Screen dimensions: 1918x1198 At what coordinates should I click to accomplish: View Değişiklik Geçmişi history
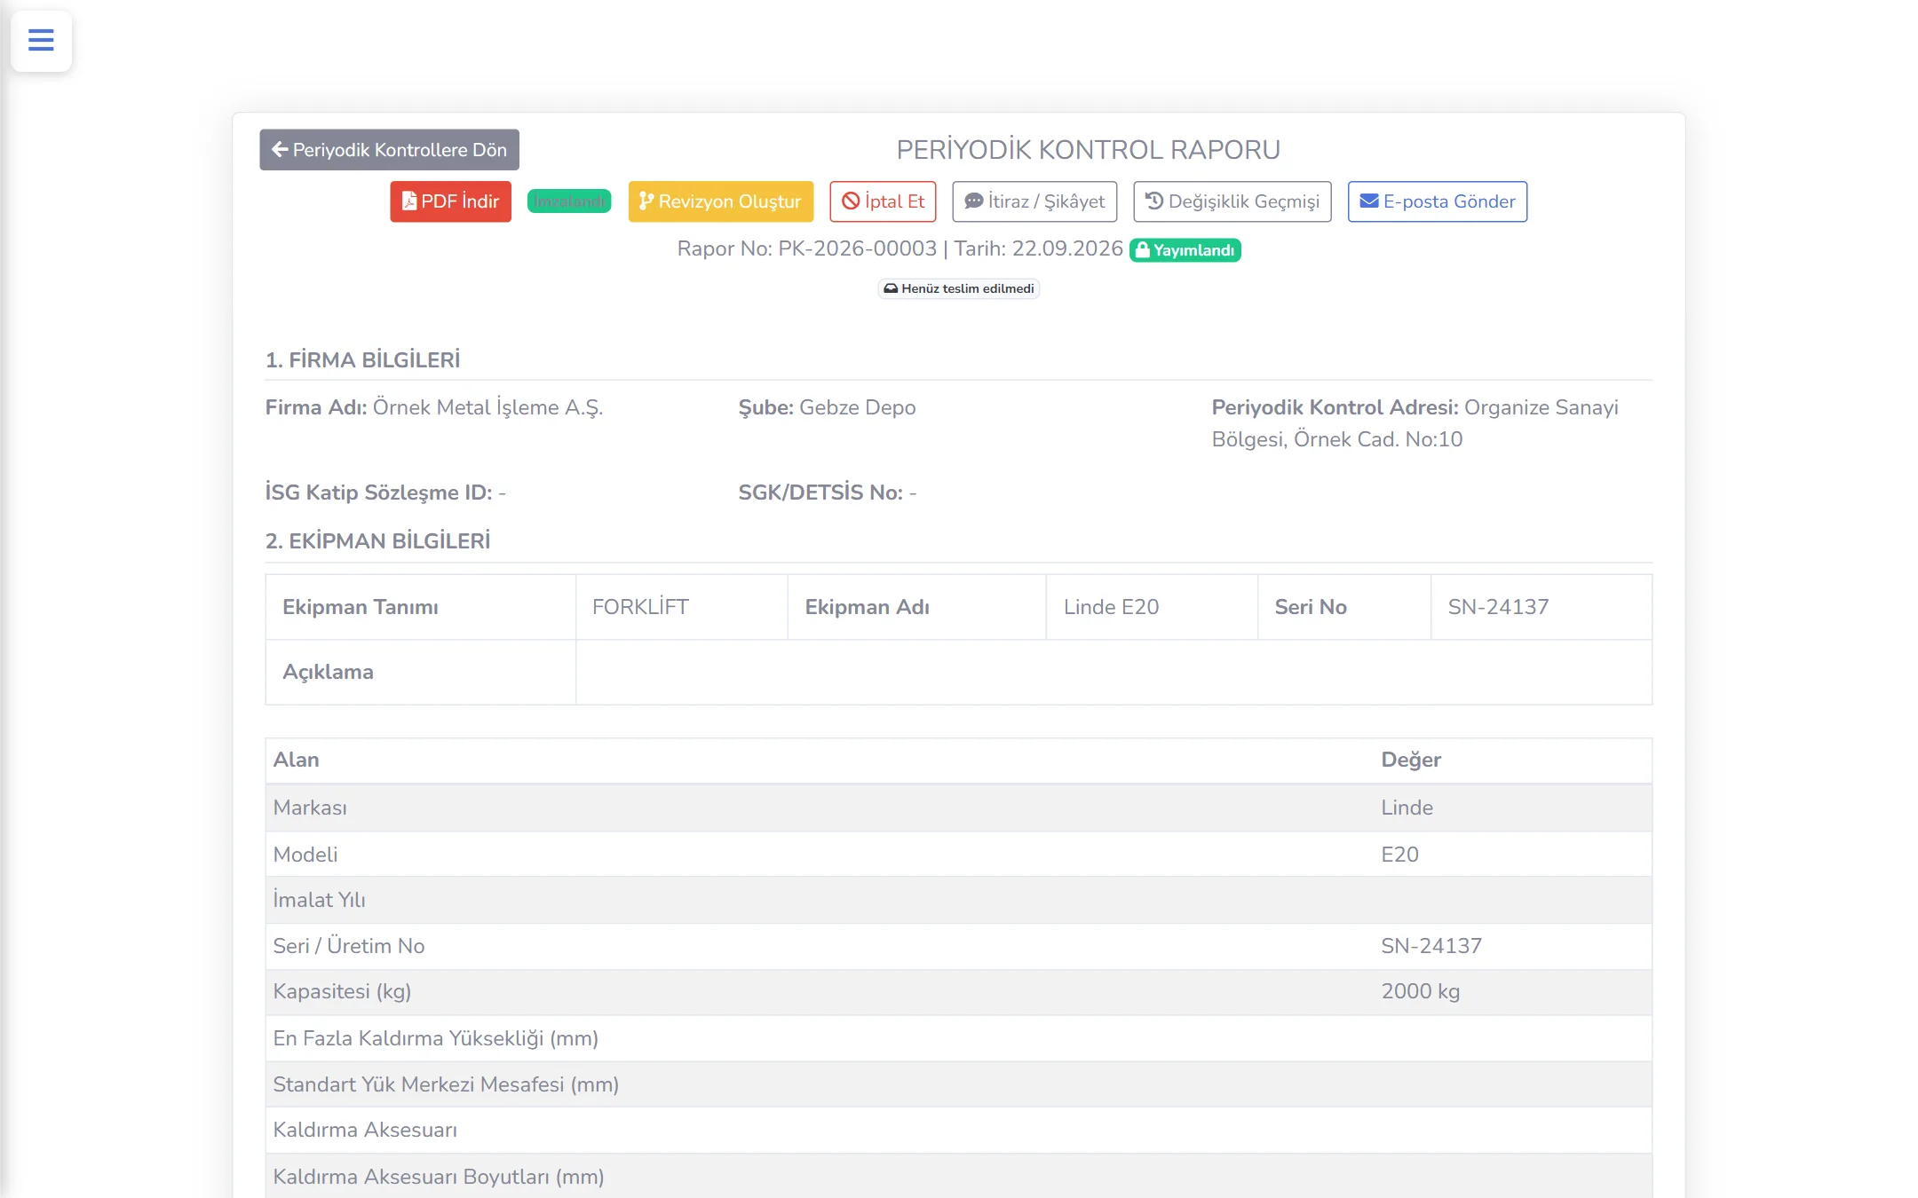click(x=1232, y=201)
